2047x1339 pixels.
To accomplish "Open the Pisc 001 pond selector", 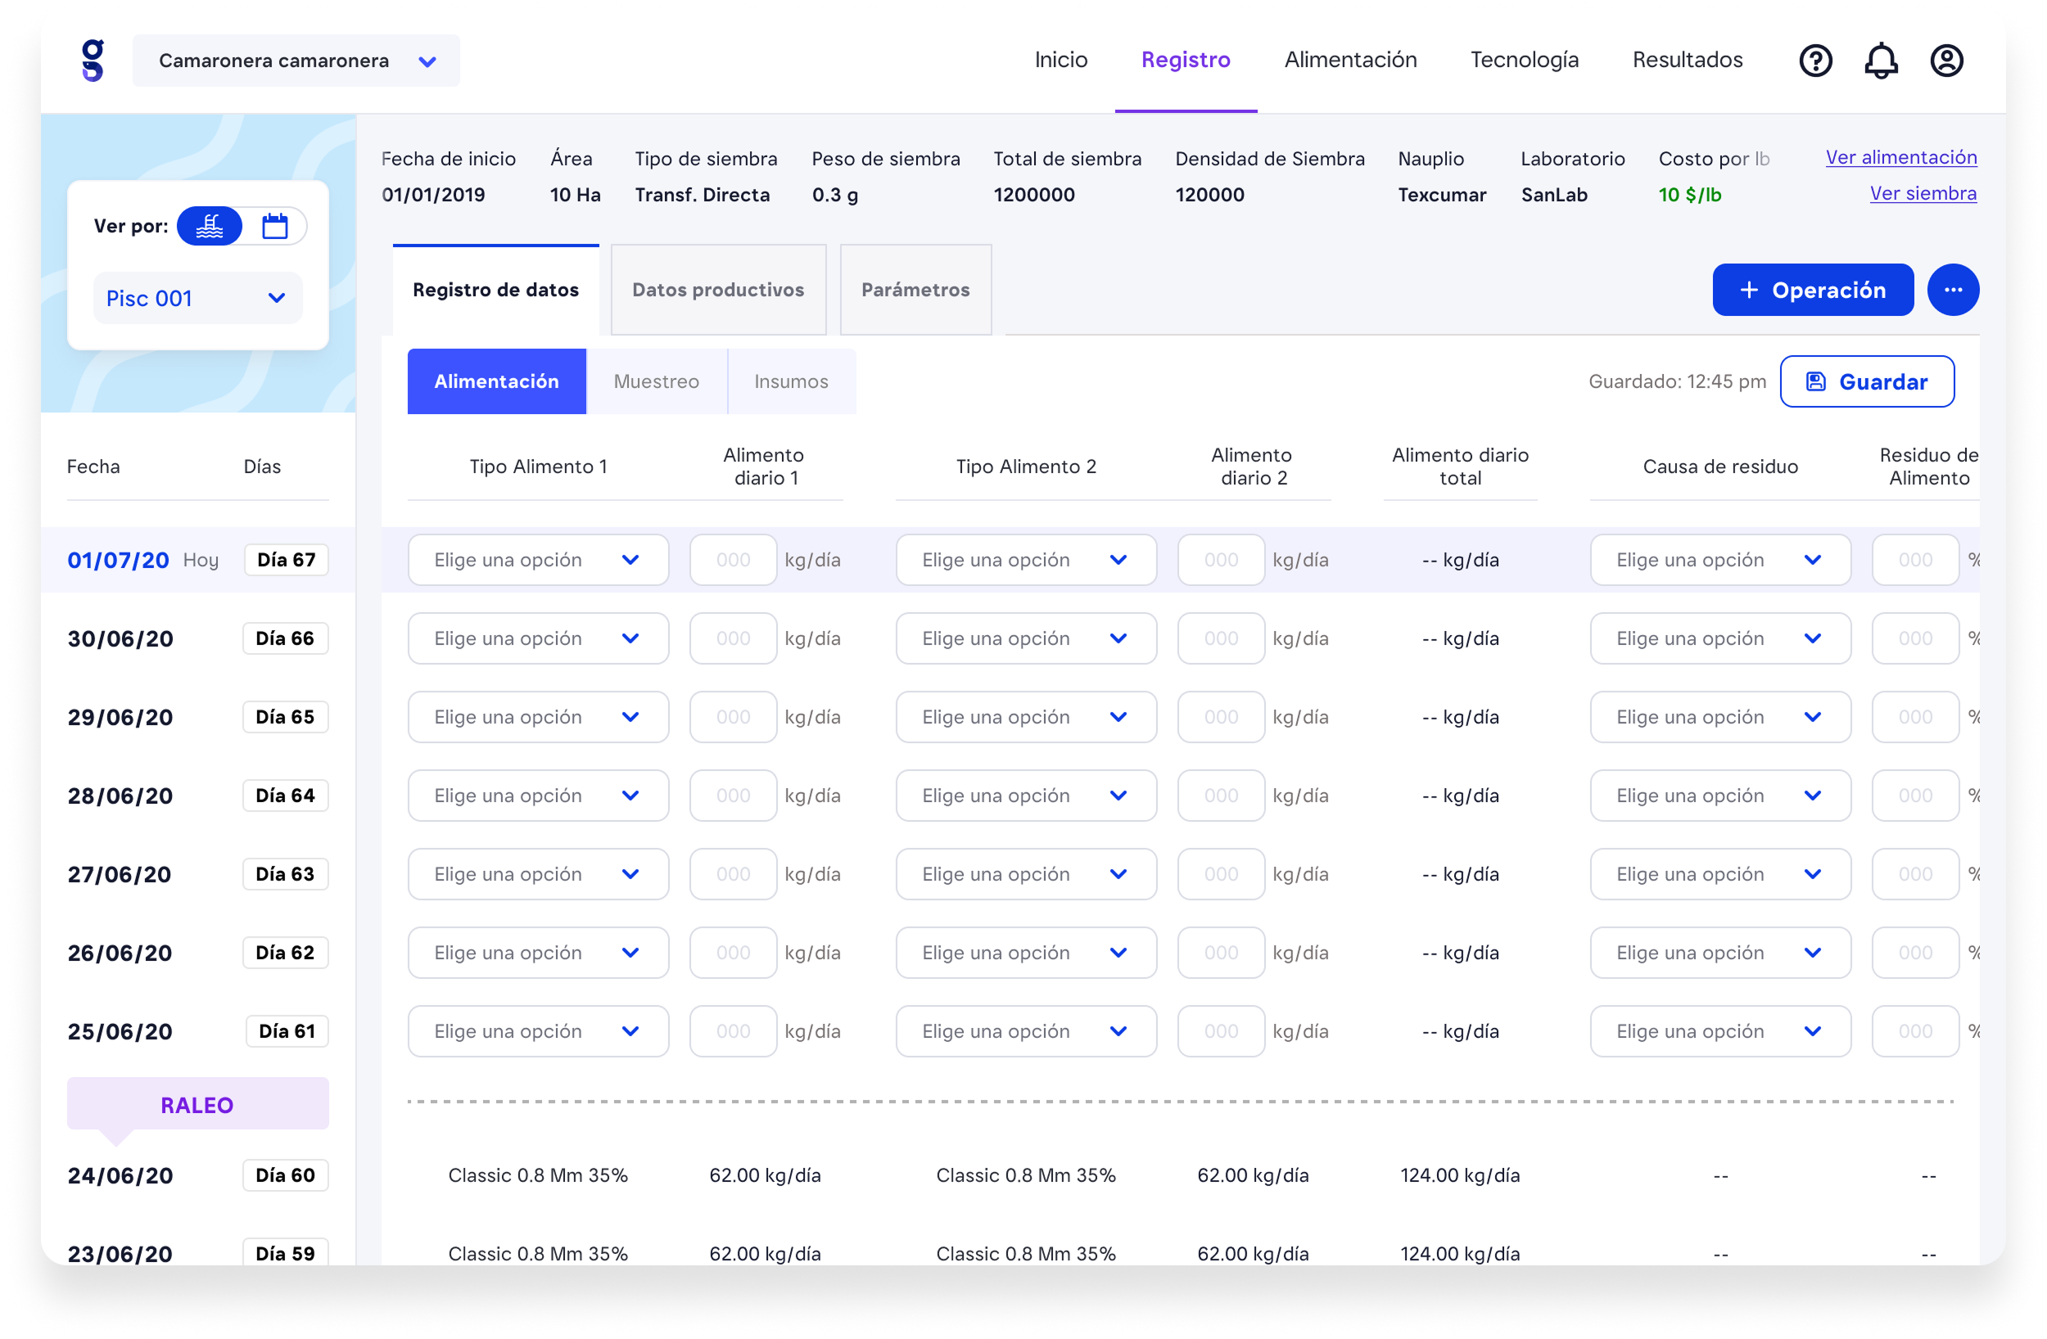I will click(x=197, y=299).
